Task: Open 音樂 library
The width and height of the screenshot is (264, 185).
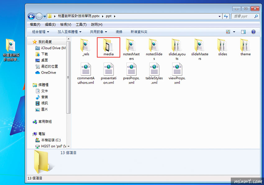Action: pyautogui.click(x=42, y=97)
